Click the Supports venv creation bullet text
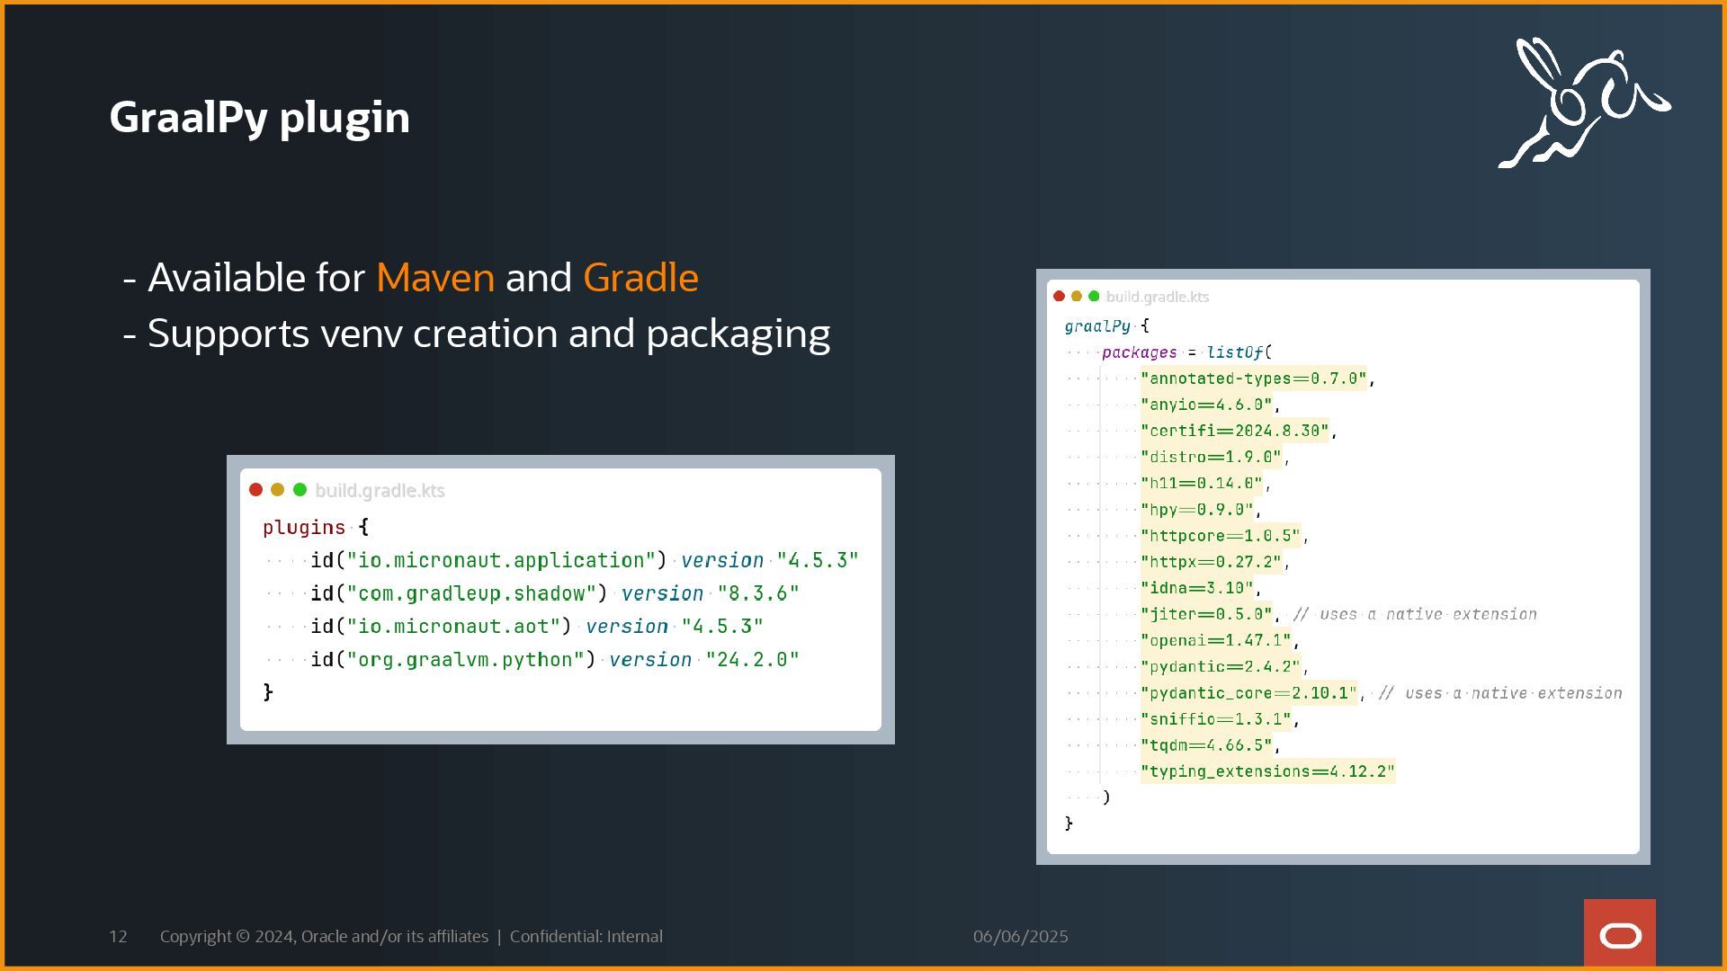 488,334
